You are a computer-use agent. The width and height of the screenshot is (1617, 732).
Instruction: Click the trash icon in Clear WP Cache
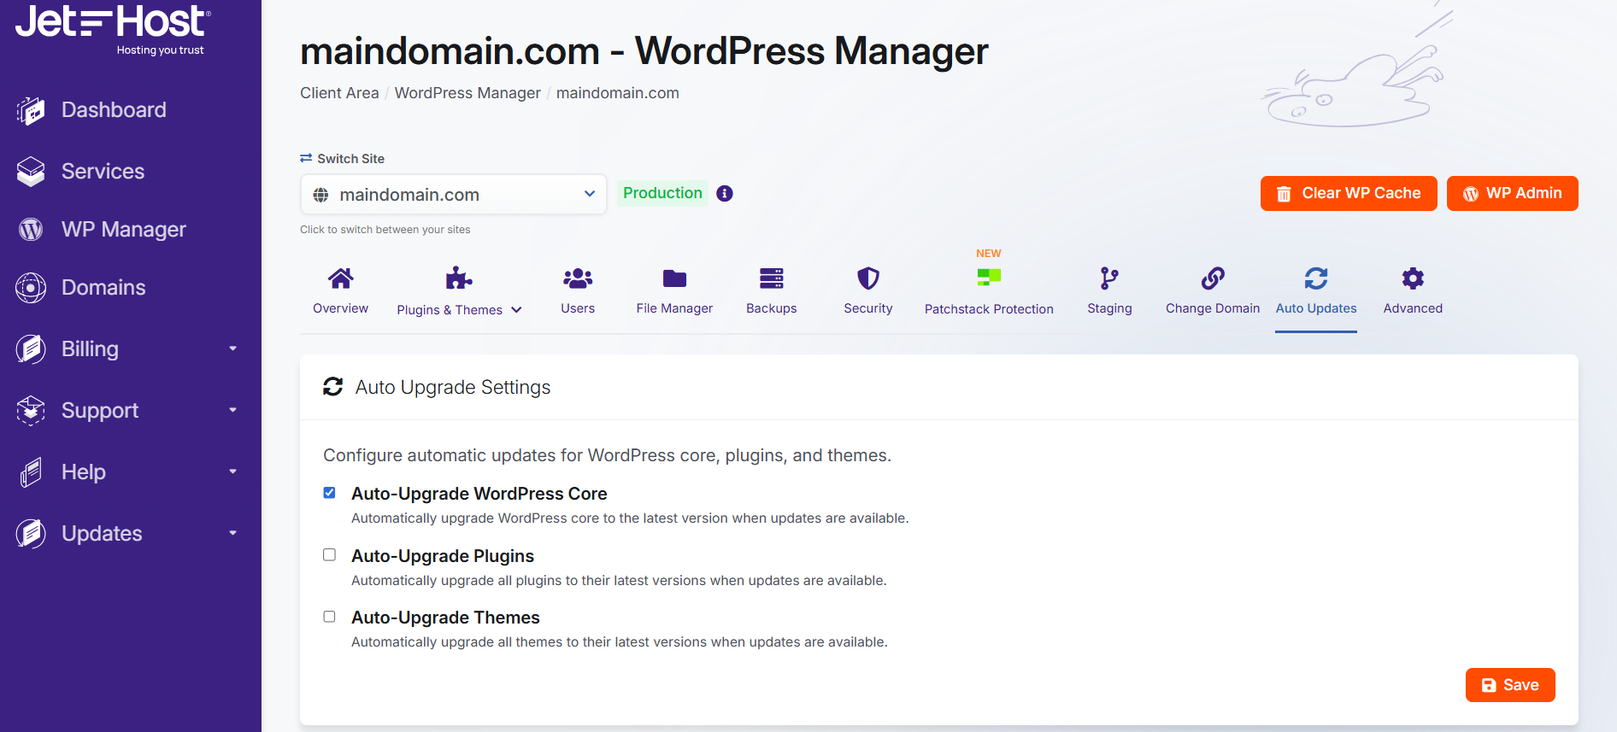pos(1284,194)
